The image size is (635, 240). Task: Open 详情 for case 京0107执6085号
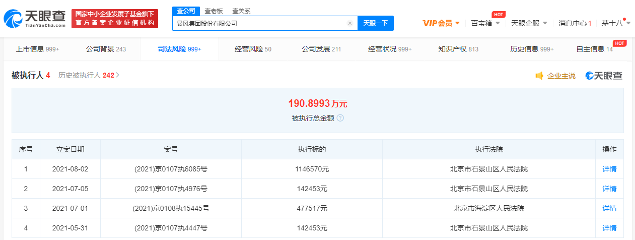pos(609,169)
